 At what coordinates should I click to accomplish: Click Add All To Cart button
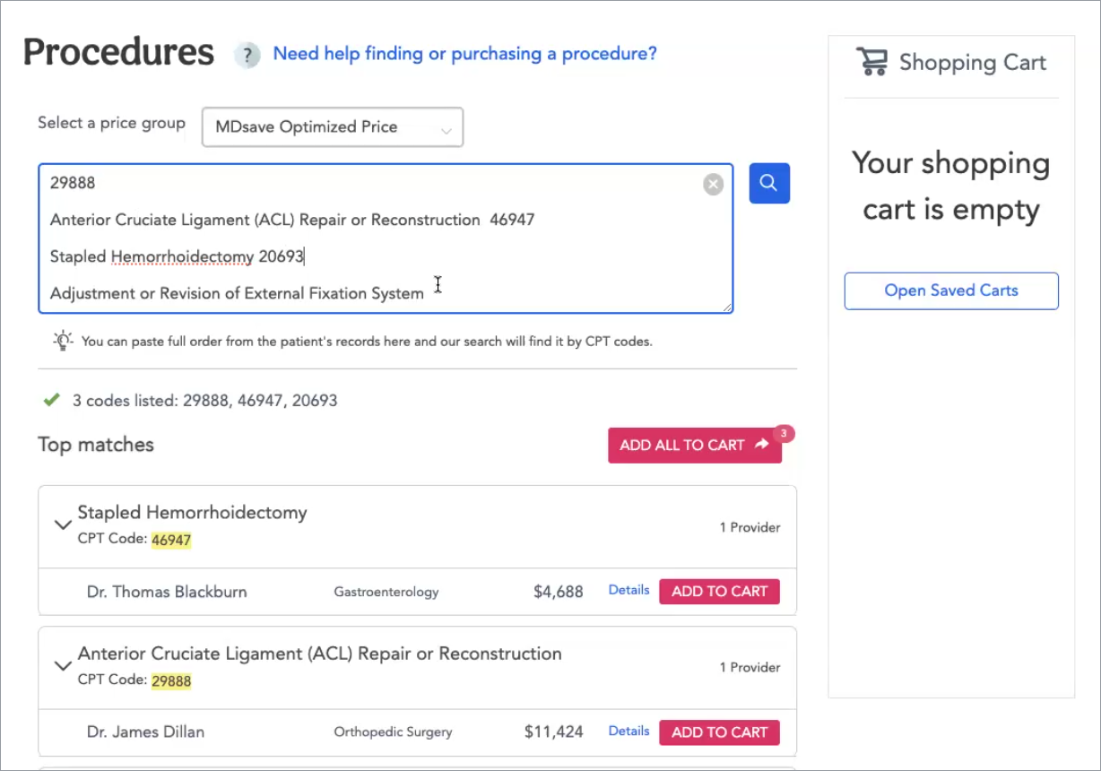(694, 446)
